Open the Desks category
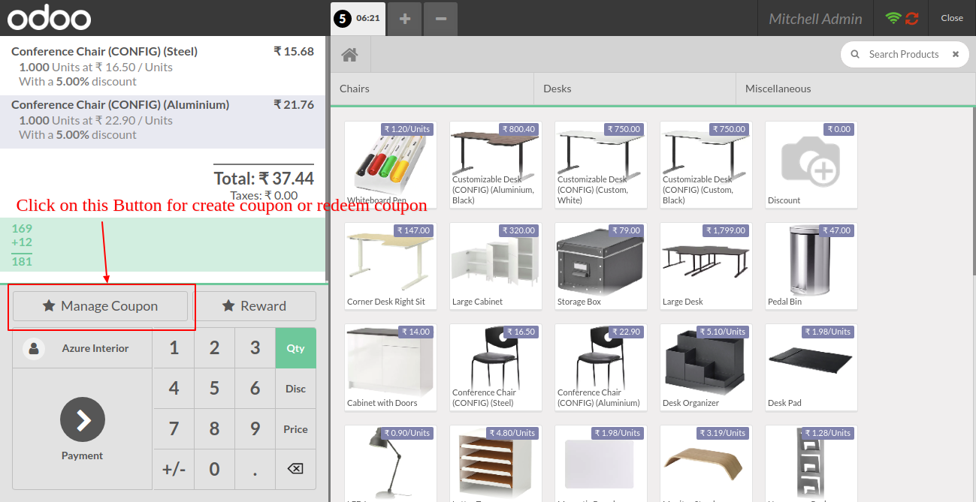This screenshot has width=976, height=502. click(635, 89)
